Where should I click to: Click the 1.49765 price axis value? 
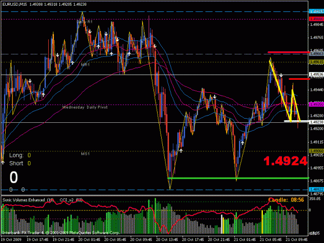(x=317, y=38)
